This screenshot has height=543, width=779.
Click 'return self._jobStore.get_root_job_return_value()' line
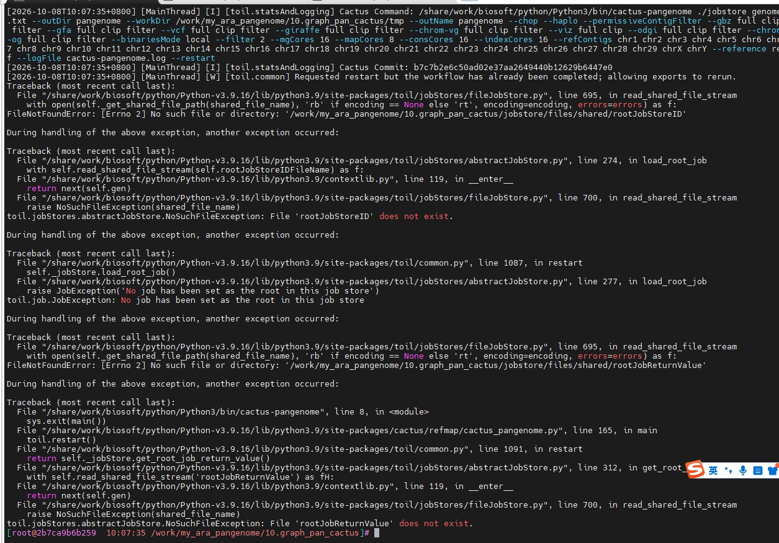[148, 459]
